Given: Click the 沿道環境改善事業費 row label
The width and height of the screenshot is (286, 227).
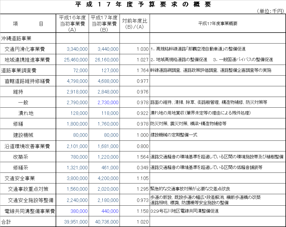Looking at the screenshot, I should click(x=27, y=146).
